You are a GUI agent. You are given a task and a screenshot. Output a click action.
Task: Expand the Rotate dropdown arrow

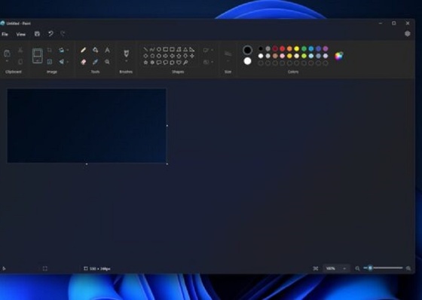[68, 50]
